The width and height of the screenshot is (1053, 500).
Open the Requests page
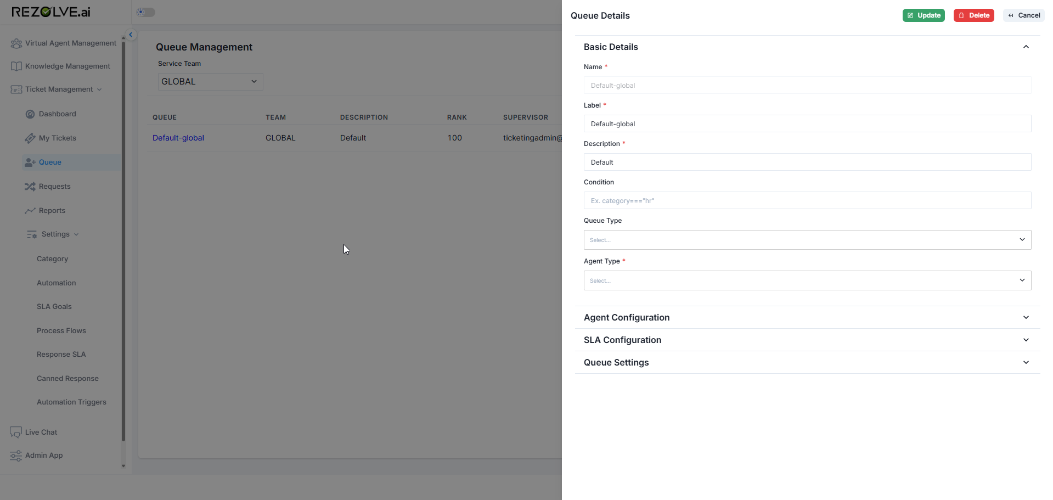55,187
